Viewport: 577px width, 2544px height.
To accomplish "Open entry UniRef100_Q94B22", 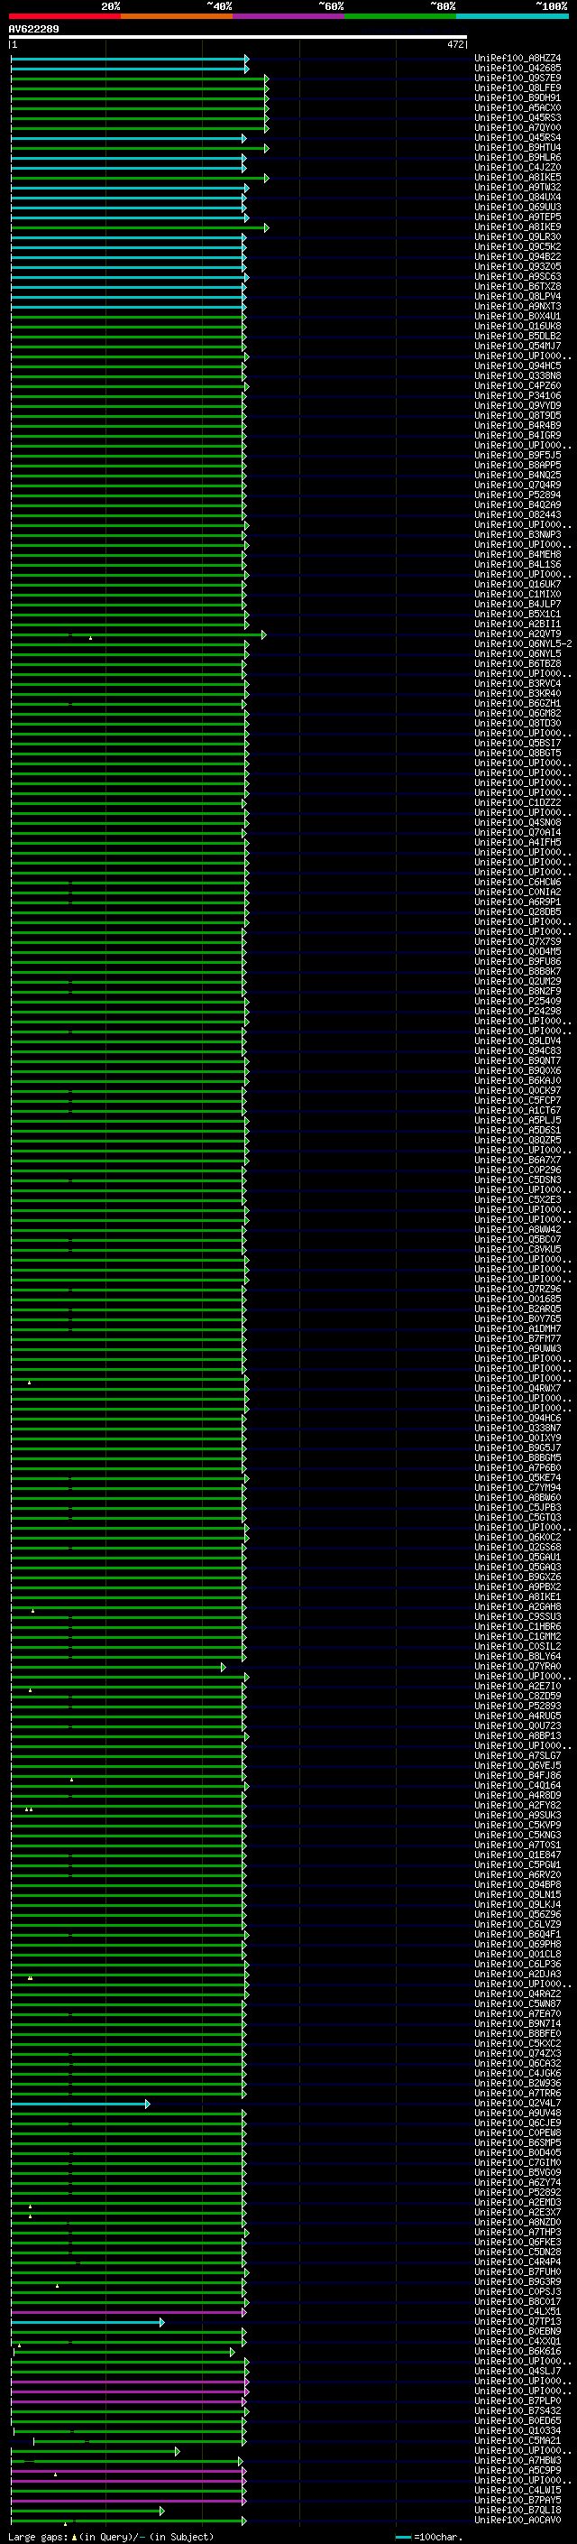I will 517,257.
